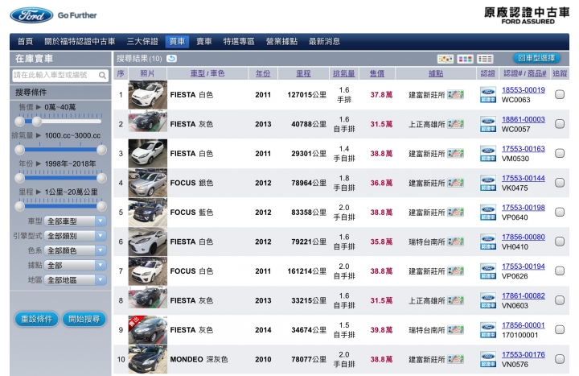Image resolution: width=579 pixels, height=376 pixels.
Task: Click Ford certification badge for VK0475
Action: 488,183
